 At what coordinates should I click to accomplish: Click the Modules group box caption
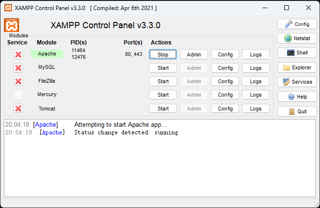19,35
